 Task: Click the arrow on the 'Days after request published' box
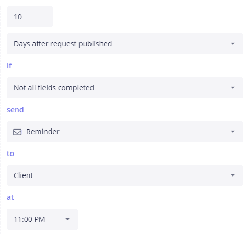tap(233, 44)
